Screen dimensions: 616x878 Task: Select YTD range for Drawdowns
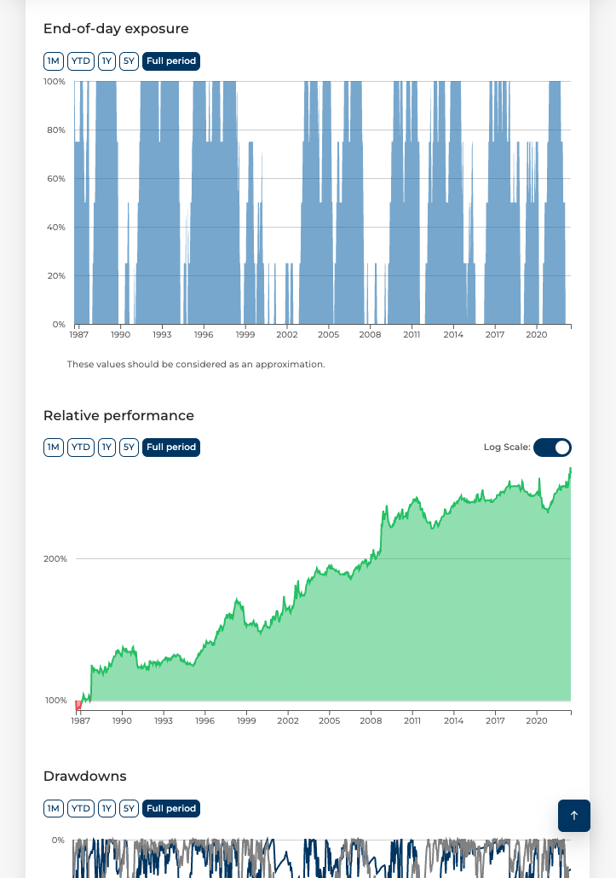tap(81, 809)
